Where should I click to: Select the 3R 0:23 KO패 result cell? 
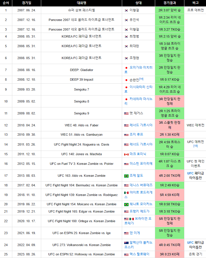pos(170,255)
